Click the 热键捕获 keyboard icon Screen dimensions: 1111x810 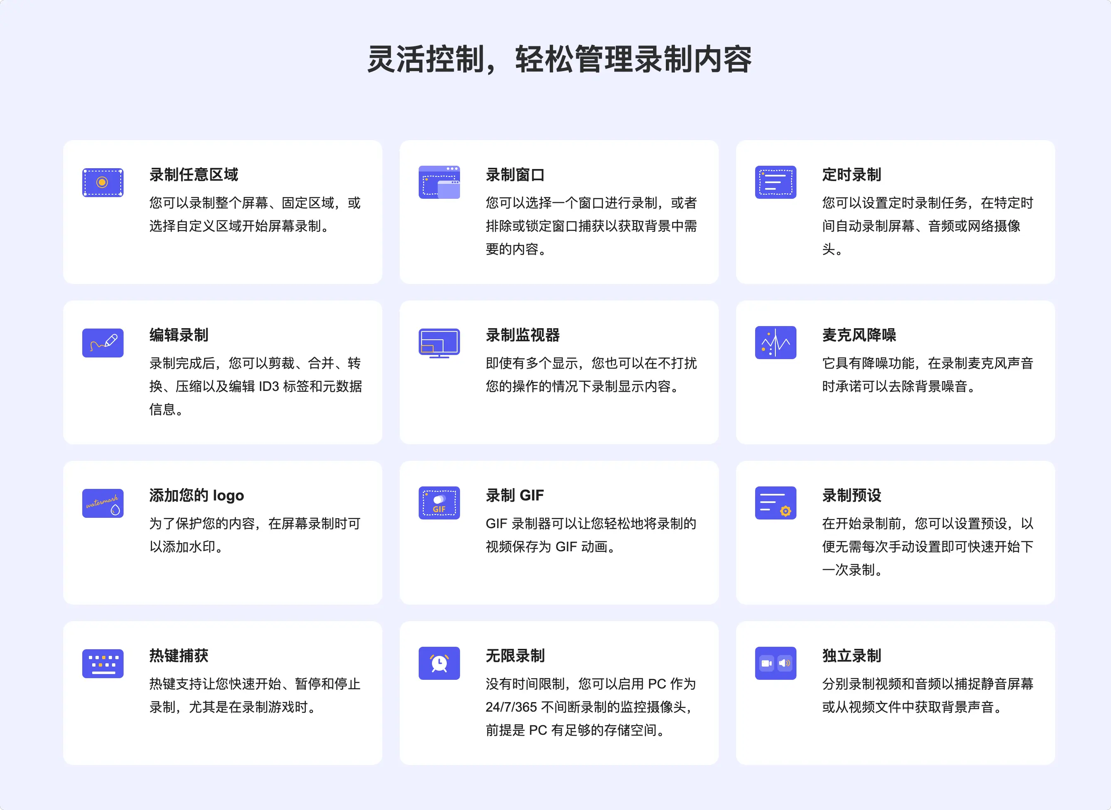point(103,663)
